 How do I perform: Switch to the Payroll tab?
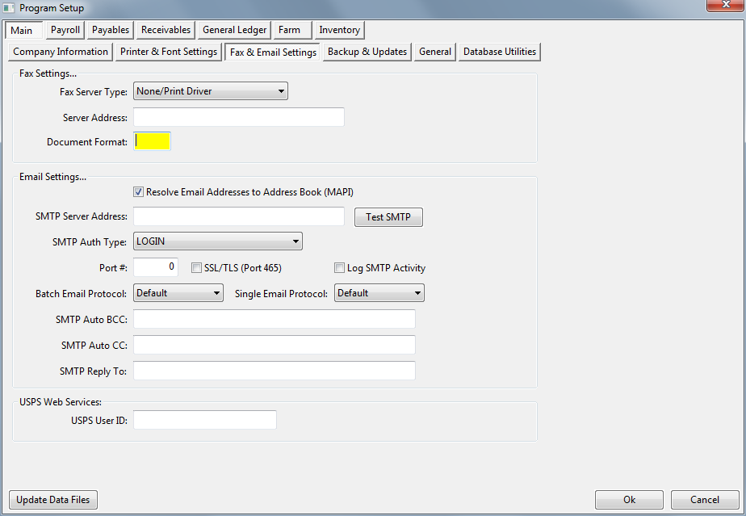click(65, 30)
